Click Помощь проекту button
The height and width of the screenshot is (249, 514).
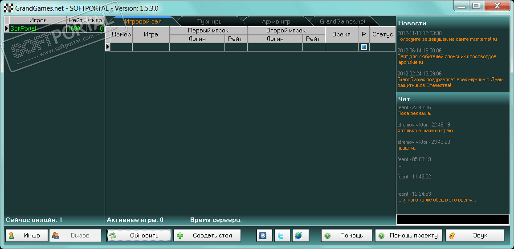tap(409, 236)
